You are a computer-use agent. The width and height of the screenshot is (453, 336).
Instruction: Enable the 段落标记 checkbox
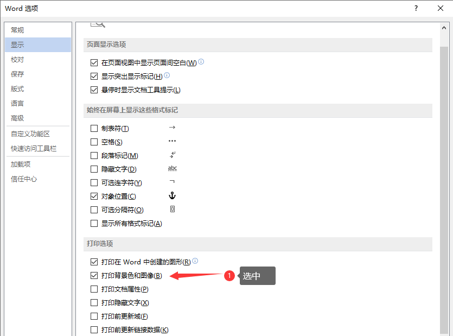coord(94,156)
